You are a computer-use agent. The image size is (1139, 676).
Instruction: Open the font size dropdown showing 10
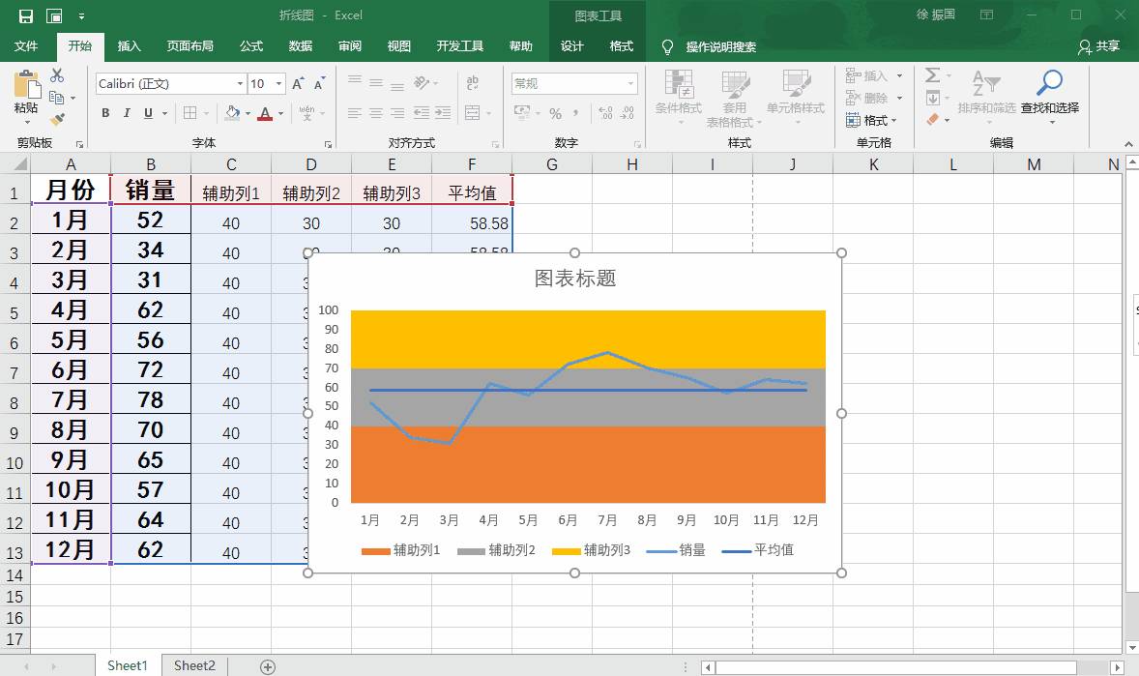pyautogui.click(x=278, y=83)
